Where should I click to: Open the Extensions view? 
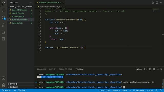3,32
